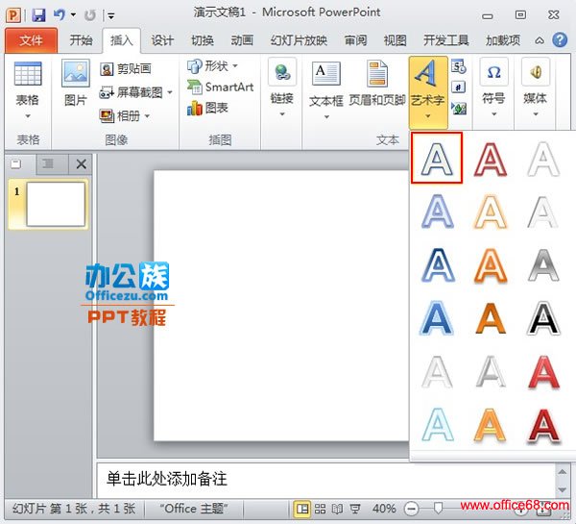Click the date and time icon

(459, 66)
